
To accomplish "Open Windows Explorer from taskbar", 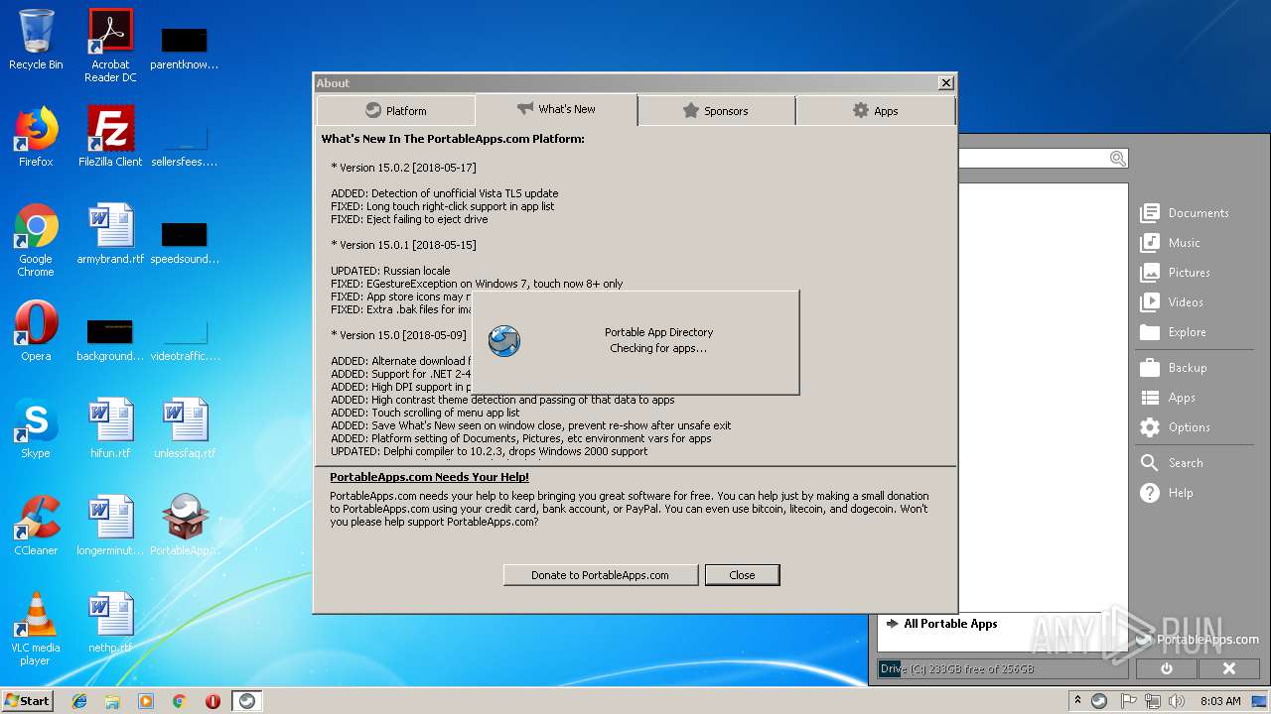I will pyautogui.click(x=112, y=701).
